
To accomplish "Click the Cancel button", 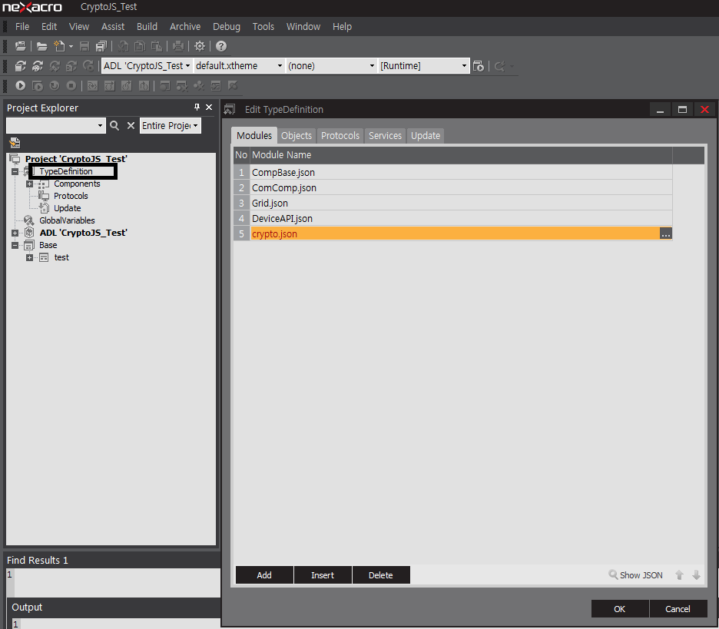I will [x=678, y=609].
